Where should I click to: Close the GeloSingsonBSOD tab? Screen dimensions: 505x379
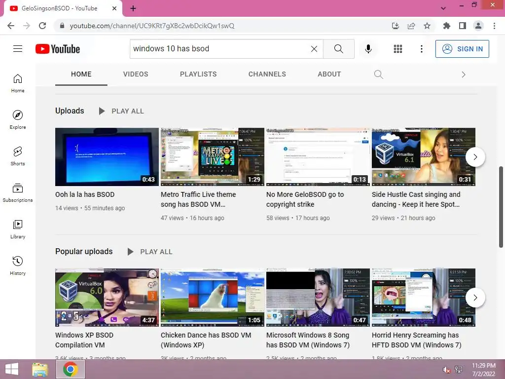(114, 8)
